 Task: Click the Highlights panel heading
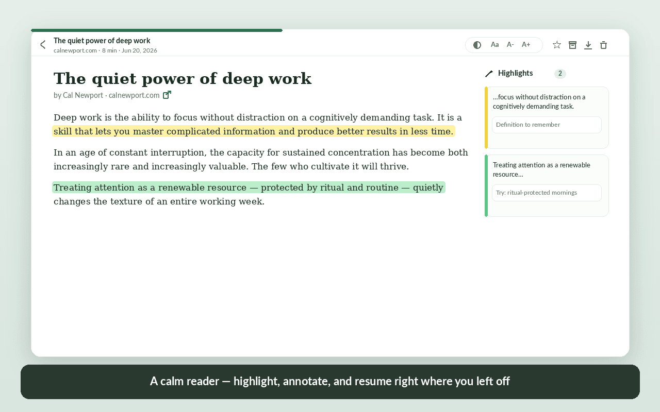click(516, 73)
